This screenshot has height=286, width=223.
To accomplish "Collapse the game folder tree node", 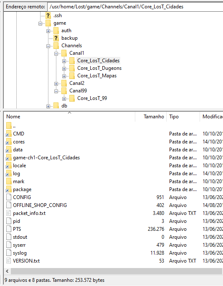I will [x=40, y=23].
